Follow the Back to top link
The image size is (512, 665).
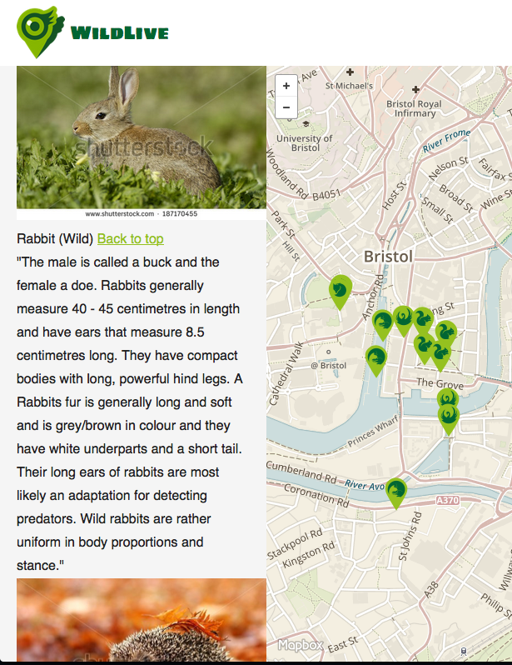pyautogui.click(x=131, y=239)
